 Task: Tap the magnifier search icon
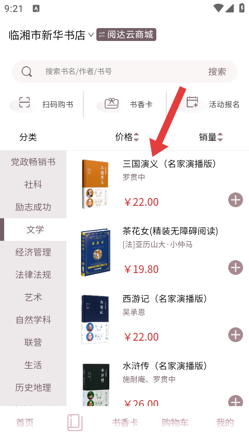coord(27,72)
